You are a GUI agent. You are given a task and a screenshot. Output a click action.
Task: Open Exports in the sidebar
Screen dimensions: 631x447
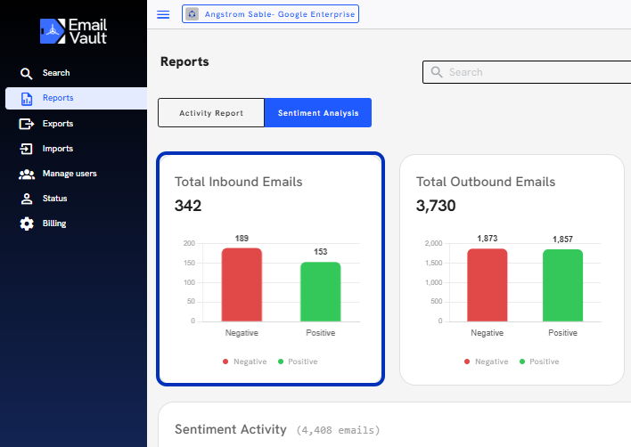pyautogui.click(x=76, y=124)
